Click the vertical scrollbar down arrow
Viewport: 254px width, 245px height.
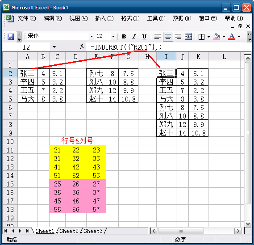[248, 224]
